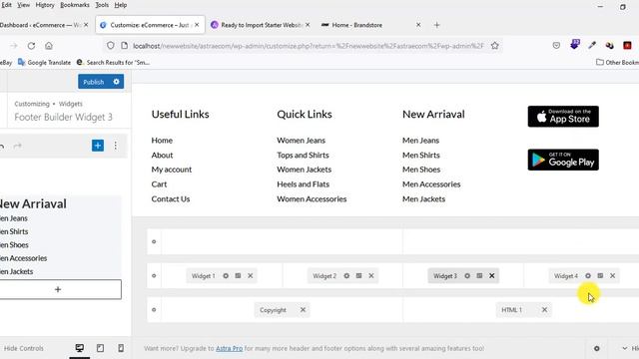
Task: Click Hide Controls
Action: pyautogui.click(x=23, y=348)
